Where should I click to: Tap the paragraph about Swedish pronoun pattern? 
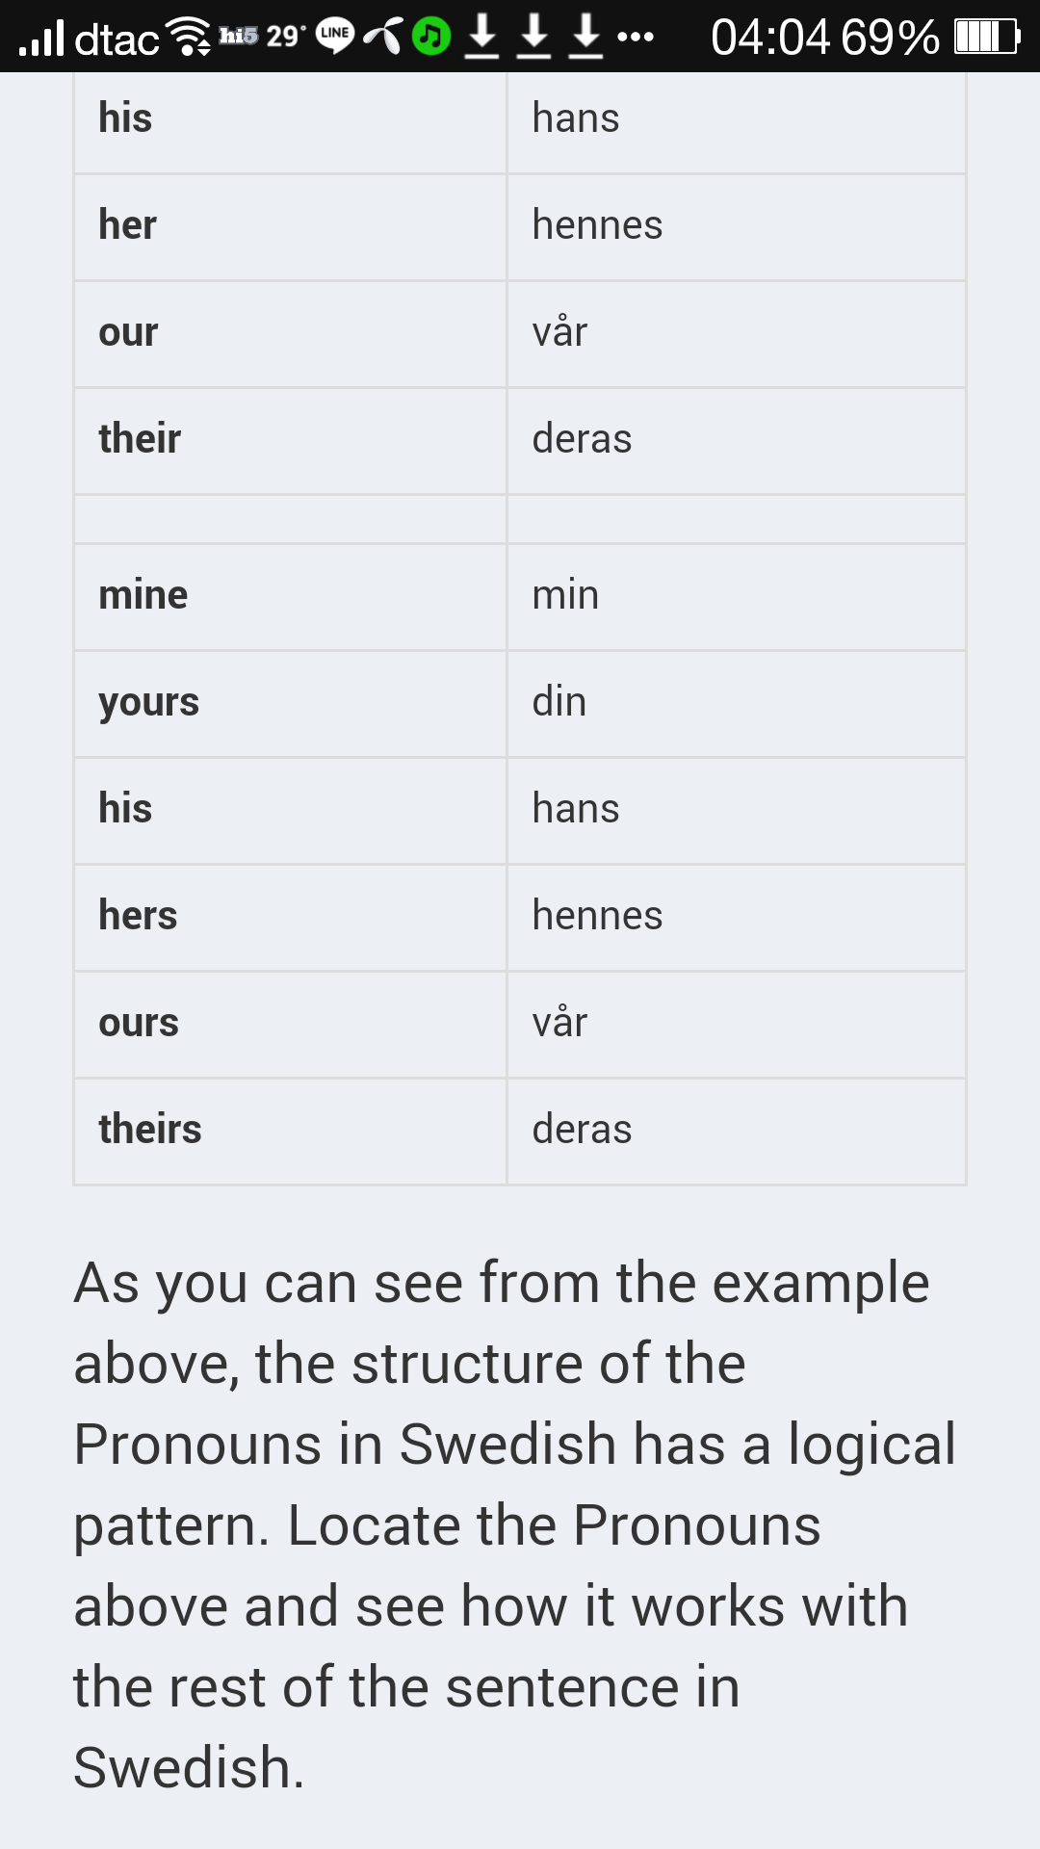[515, 1524]
